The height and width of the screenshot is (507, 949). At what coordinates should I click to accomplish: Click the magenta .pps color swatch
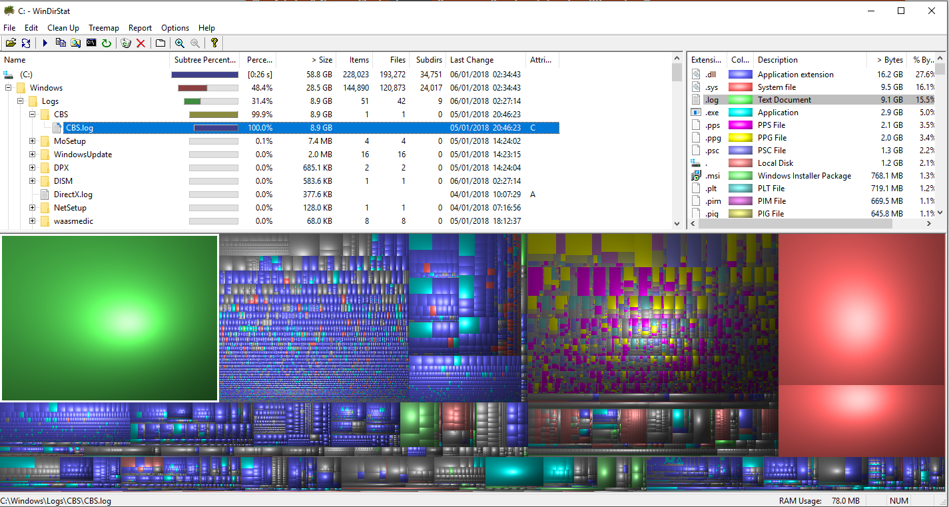click(x=741, y=125)
